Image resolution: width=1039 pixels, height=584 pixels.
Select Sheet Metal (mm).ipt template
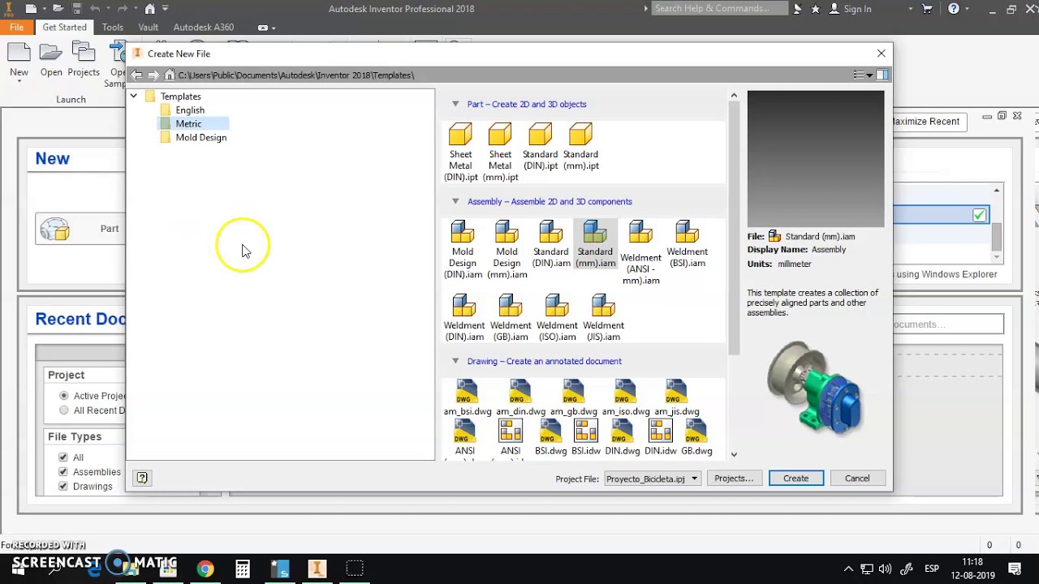click(500, 152)
